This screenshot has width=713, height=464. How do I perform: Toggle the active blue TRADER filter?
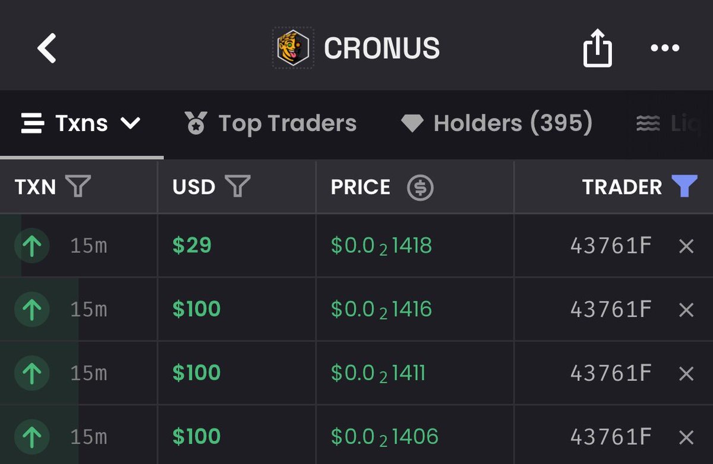pos(684,187)
